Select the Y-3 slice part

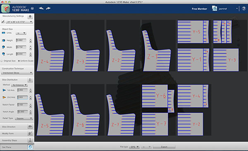coord(226,60)
